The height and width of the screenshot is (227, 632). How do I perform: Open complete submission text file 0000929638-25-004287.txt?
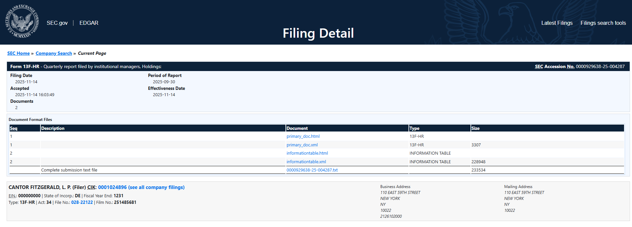[x=312, y=170]
